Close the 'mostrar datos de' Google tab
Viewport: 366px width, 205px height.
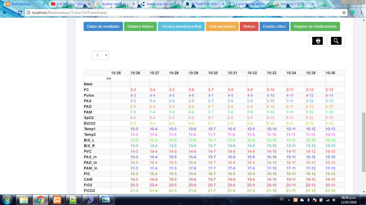[133, 4]
